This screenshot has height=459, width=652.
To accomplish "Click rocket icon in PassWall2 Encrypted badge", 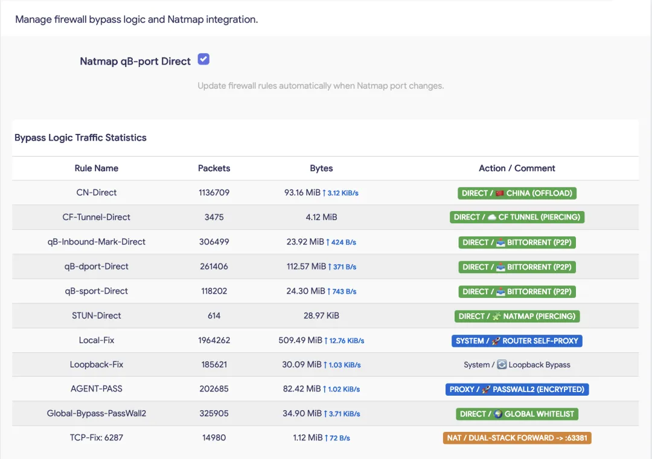I will [x=485, y=389].
